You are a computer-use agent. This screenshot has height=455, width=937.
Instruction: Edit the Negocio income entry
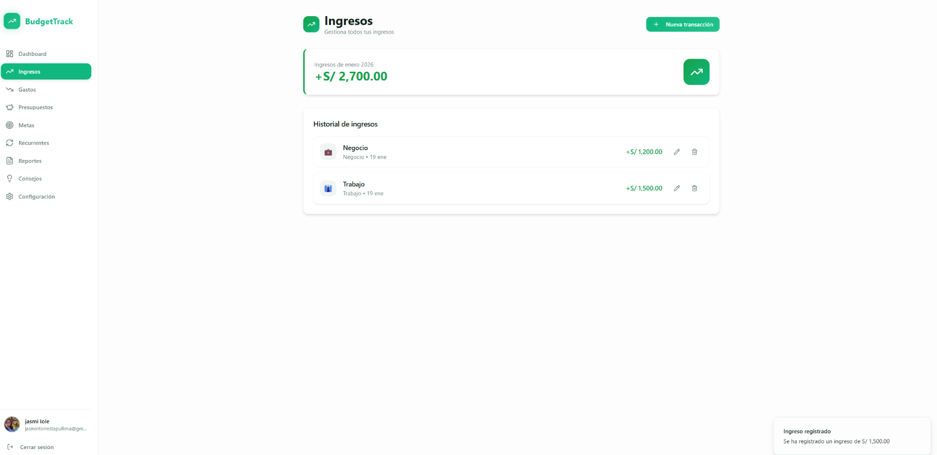(x=677, y=152)
